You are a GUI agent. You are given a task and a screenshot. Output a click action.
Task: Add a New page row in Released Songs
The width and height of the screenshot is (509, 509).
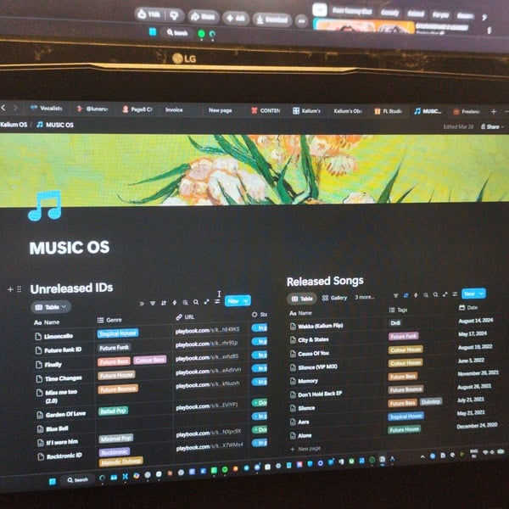(x=305, y=449)
